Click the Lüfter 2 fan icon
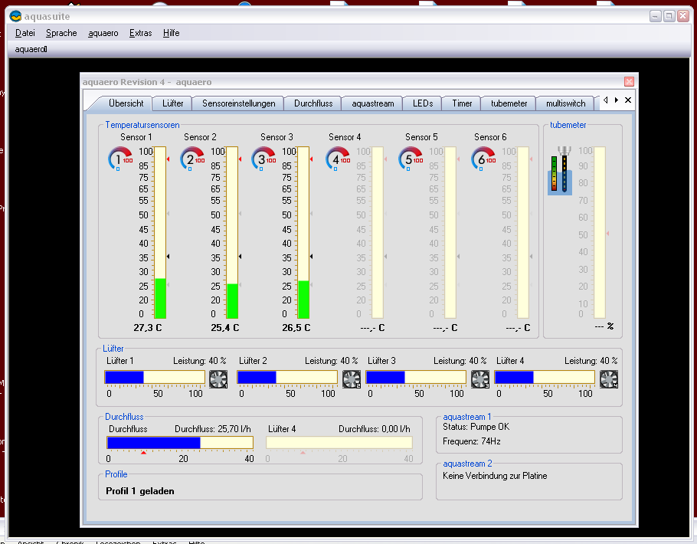This screenshot has height=544, width=697. pyautogui.click(x=352, y=379)
